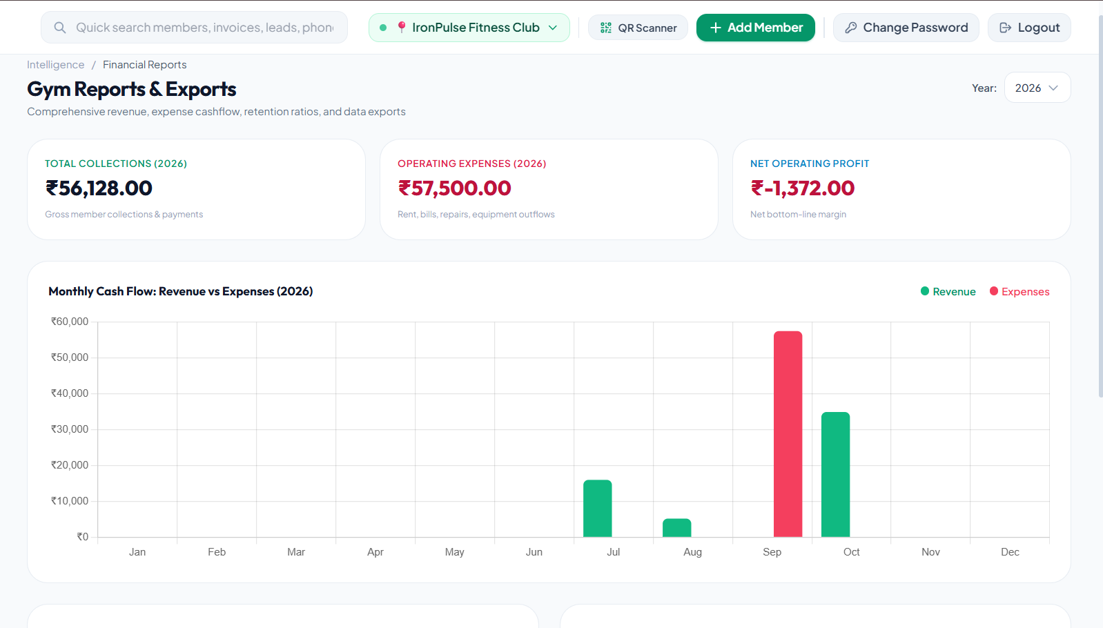Click the Gym Reports & Exports heading
This screenshot has height=628, width=1103.
[132, 89]
